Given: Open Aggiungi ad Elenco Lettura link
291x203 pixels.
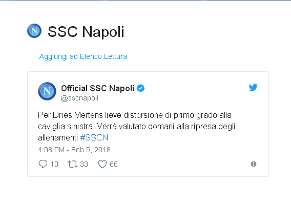Looking at the screenshot, I should click(83, 56).
